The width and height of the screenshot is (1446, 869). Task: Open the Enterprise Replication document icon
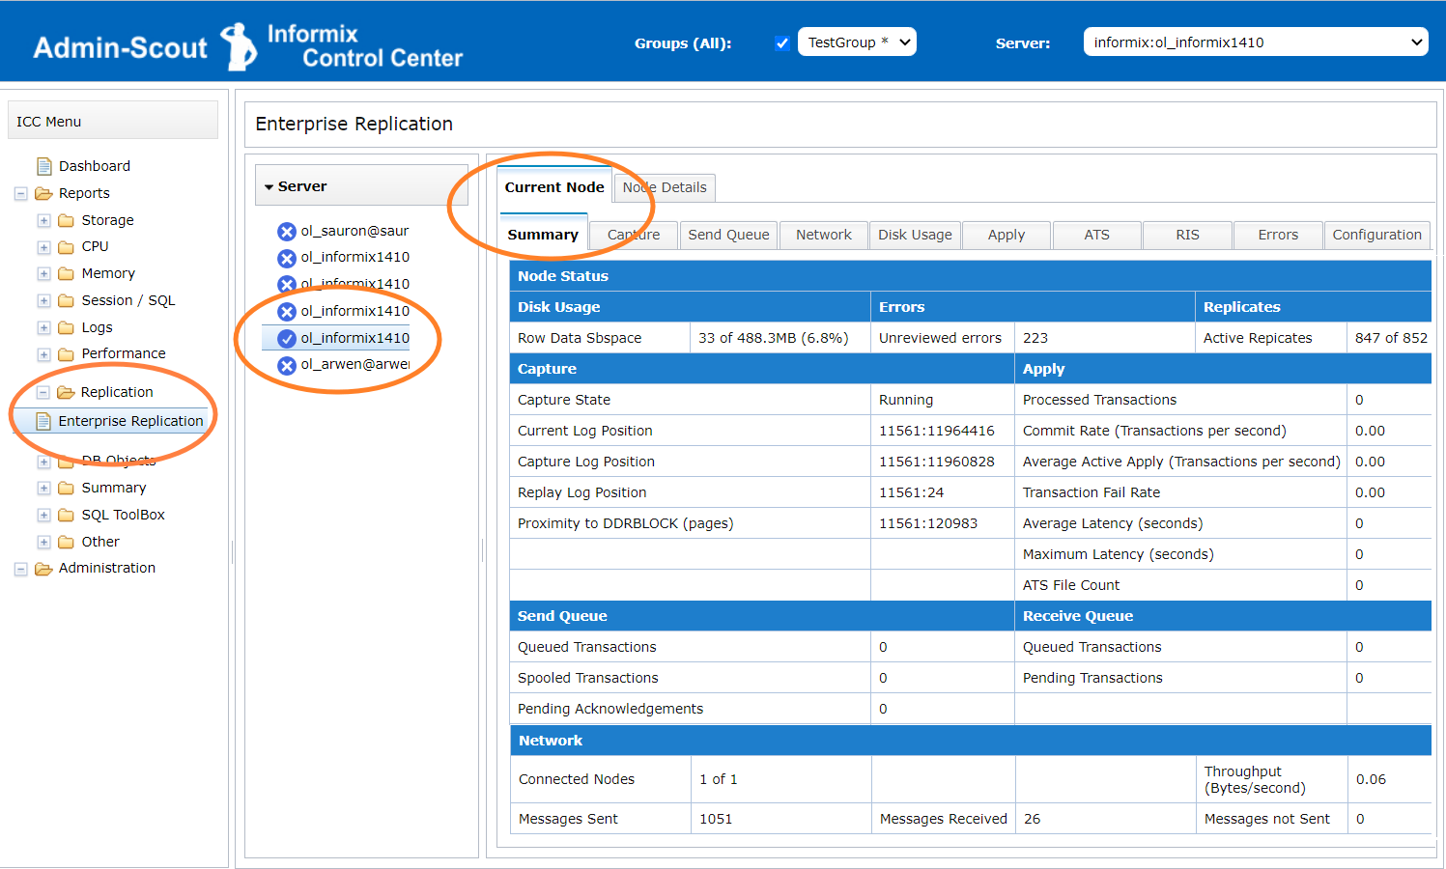(x=43, y=421)
